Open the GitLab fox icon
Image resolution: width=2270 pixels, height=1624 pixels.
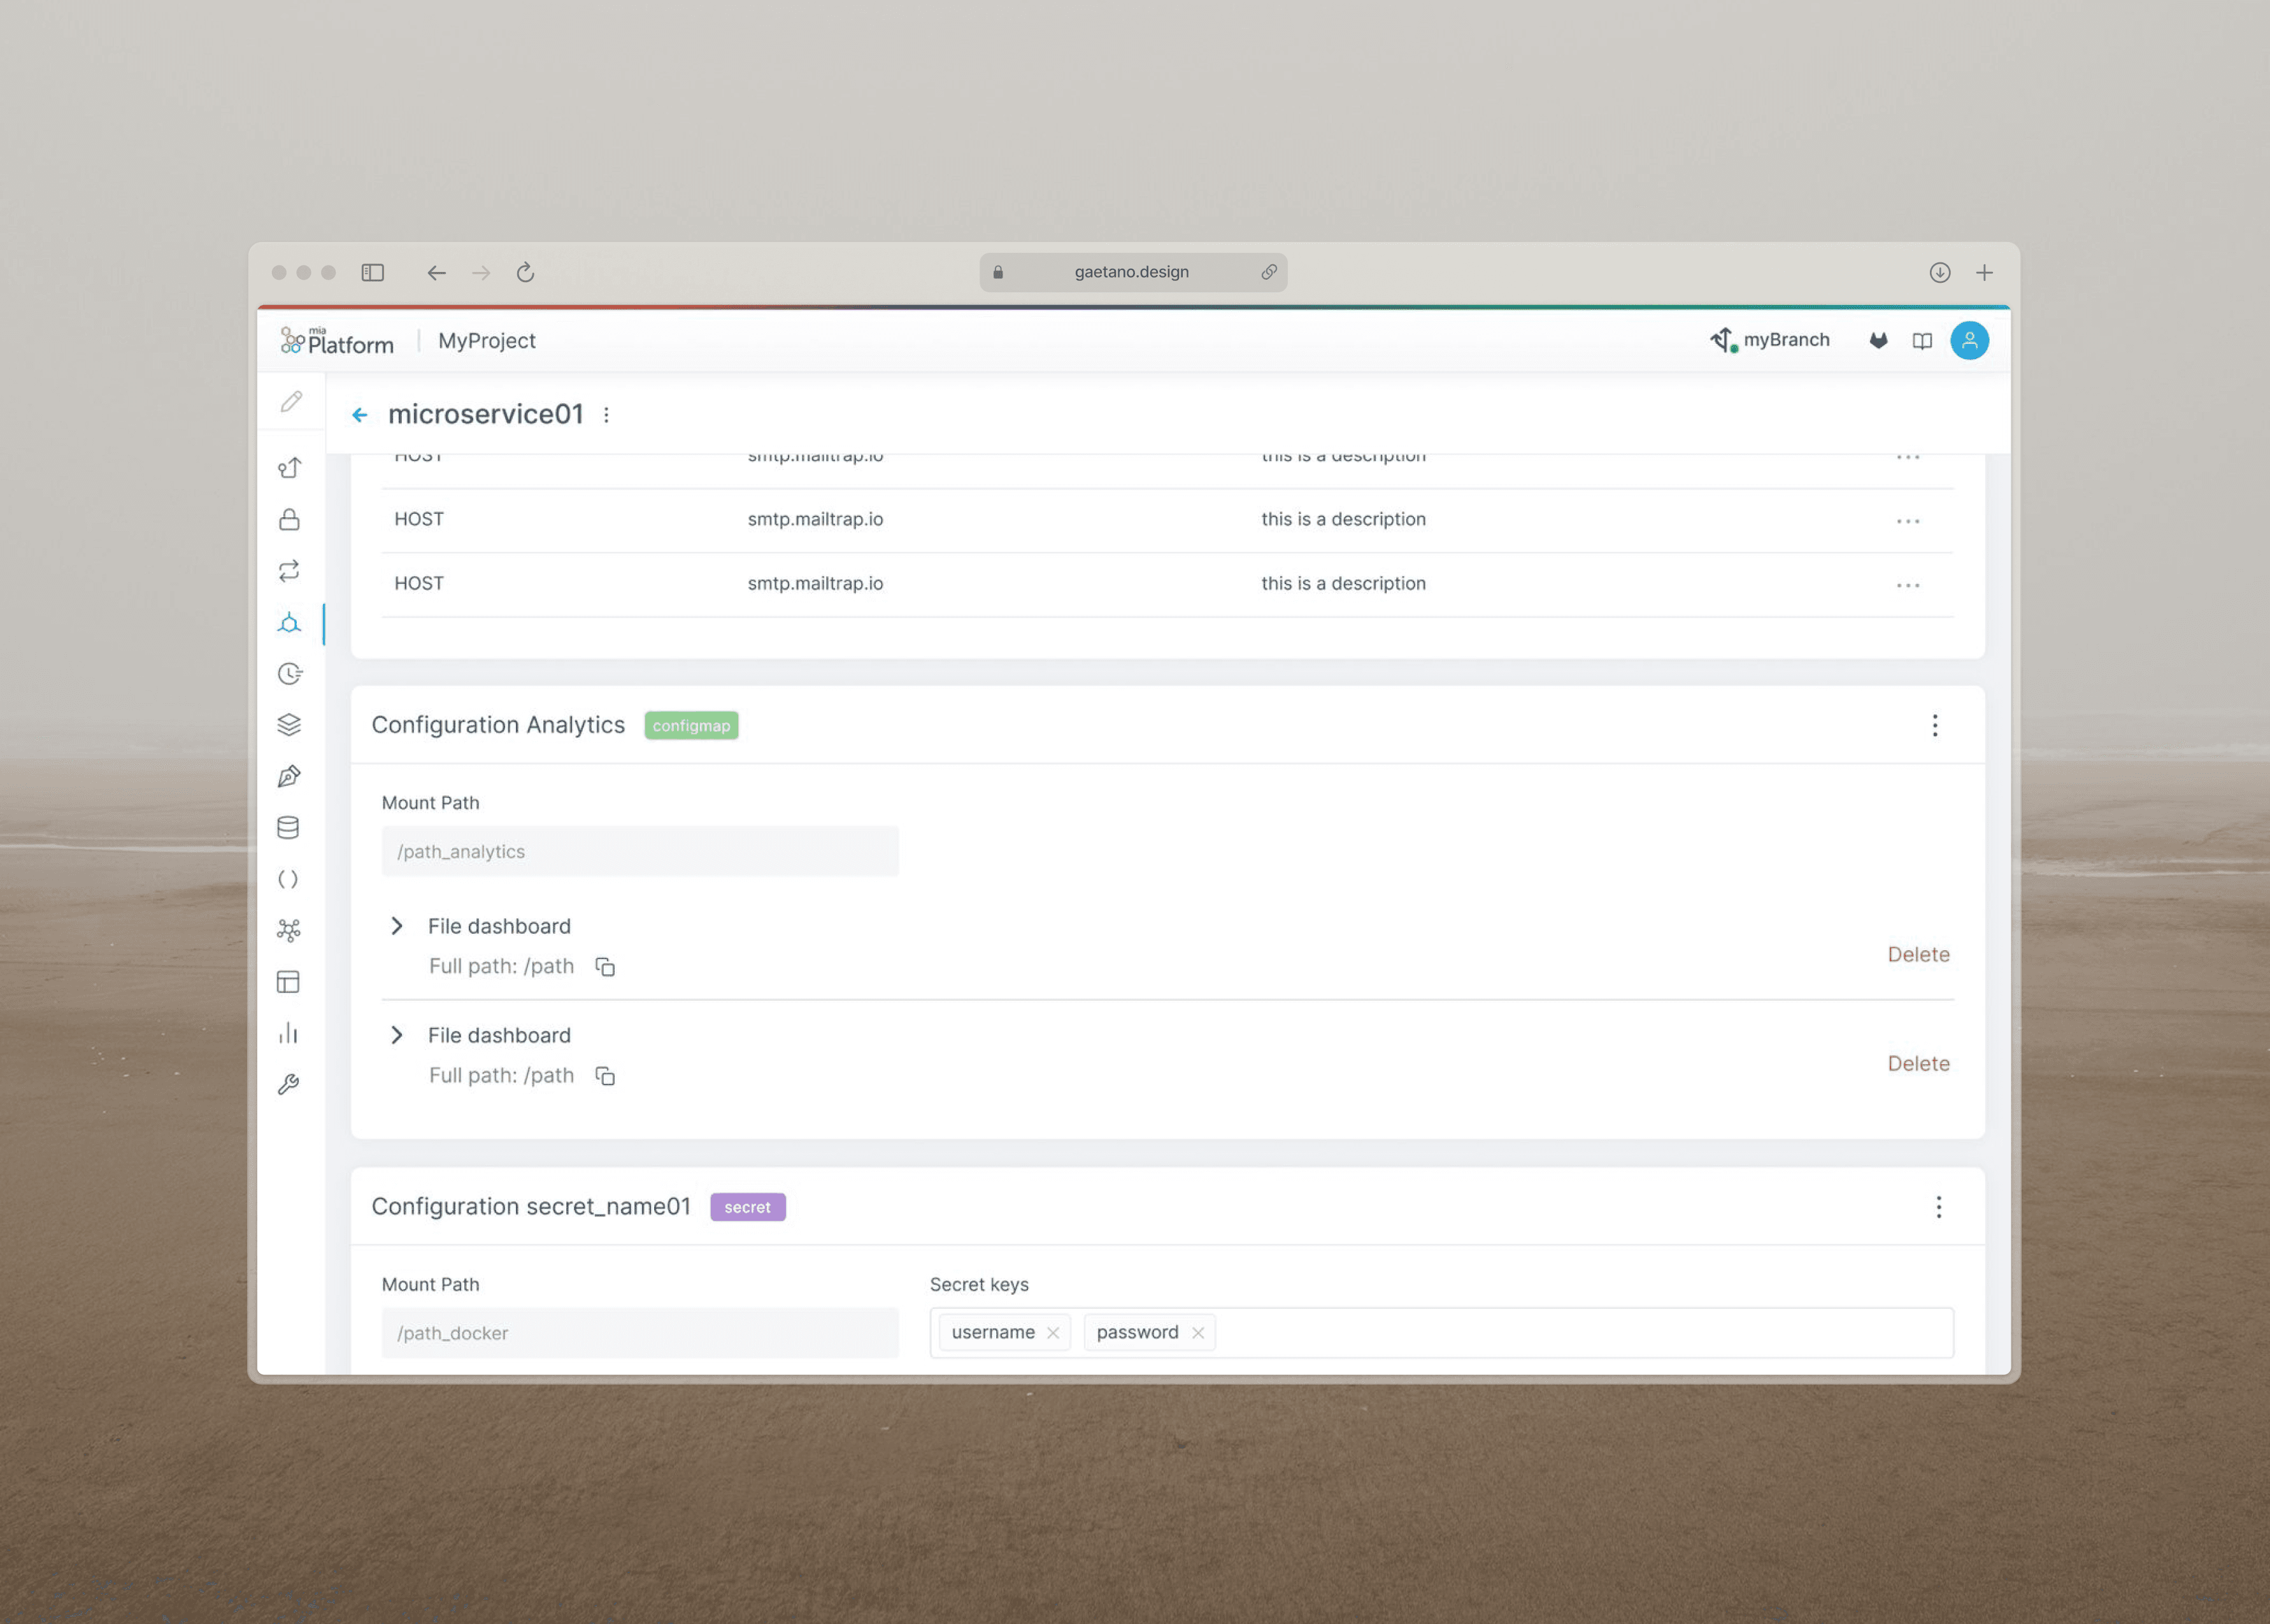[x=1878, y=341]
